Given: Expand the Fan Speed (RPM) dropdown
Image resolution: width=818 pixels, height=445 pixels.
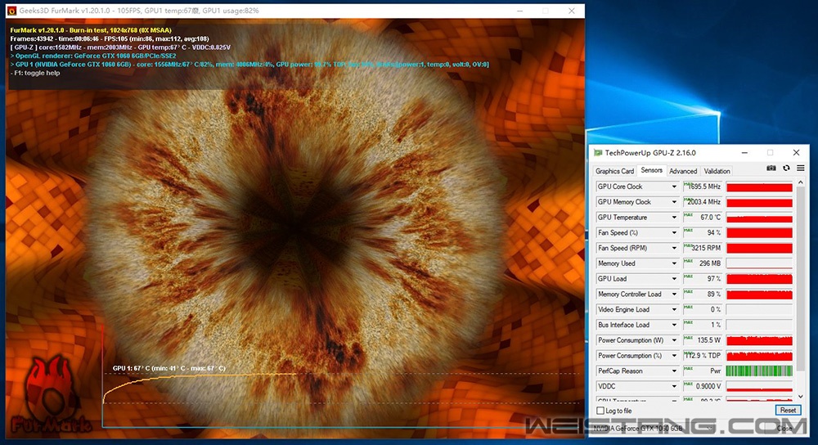Looking at the screenshot, I should (x=674, y=249).
